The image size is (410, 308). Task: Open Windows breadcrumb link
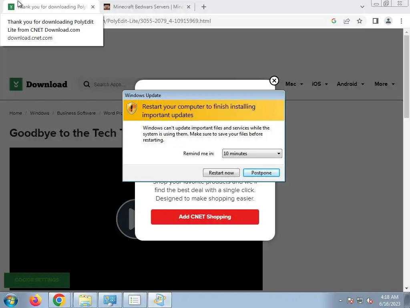[40, 113]
